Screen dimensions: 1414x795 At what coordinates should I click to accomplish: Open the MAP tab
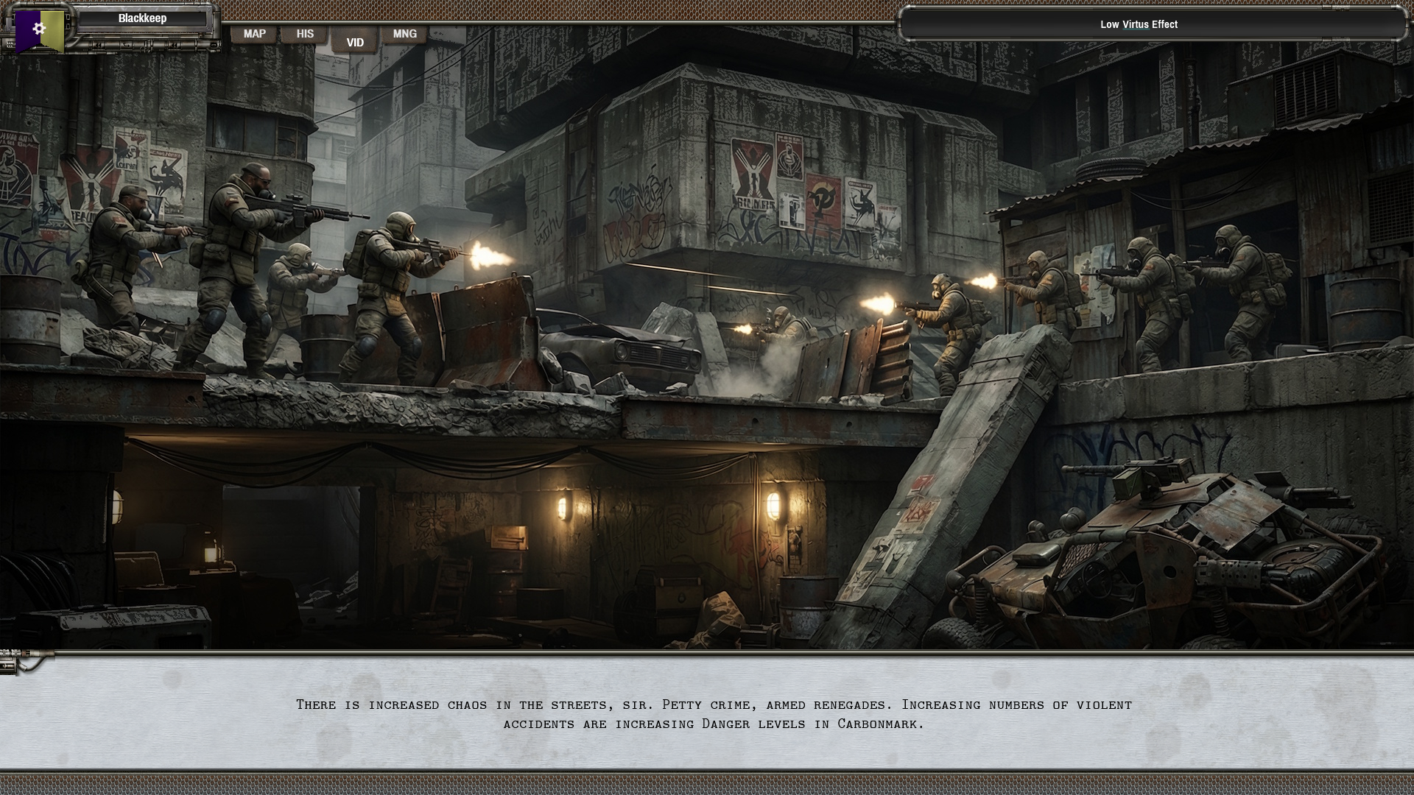(254, 33)
